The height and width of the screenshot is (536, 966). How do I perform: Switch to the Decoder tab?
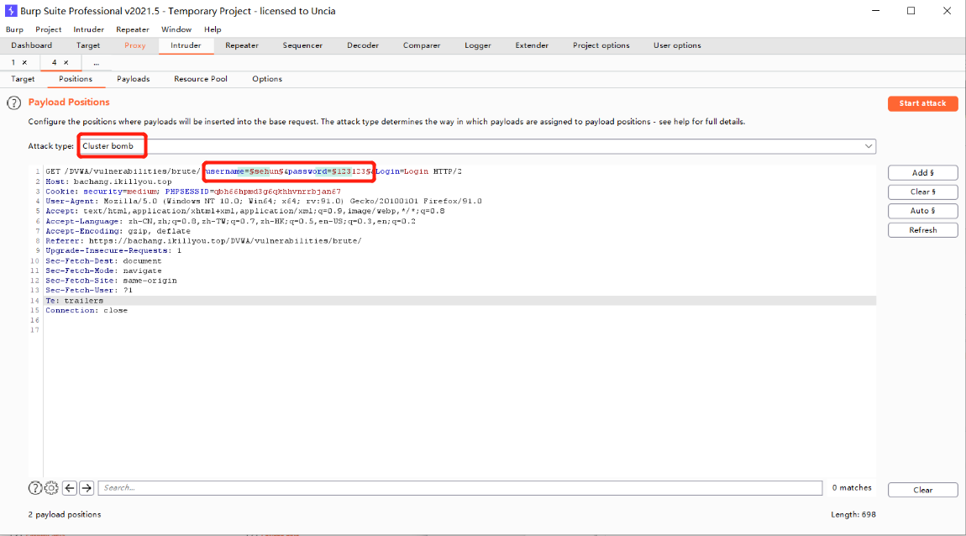[363, 45]
